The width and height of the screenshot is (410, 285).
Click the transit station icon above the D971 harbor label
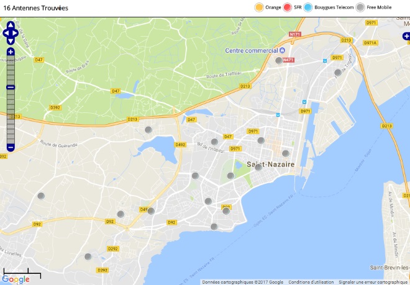pyautogui.click(x=304, y=102)
